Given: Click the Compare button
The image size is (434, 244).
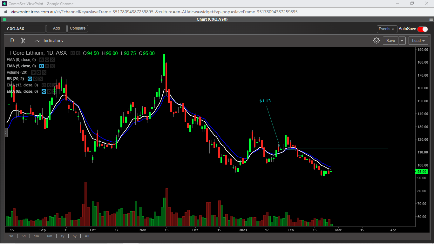Looking at the screenshot, I should pos(78,29).
